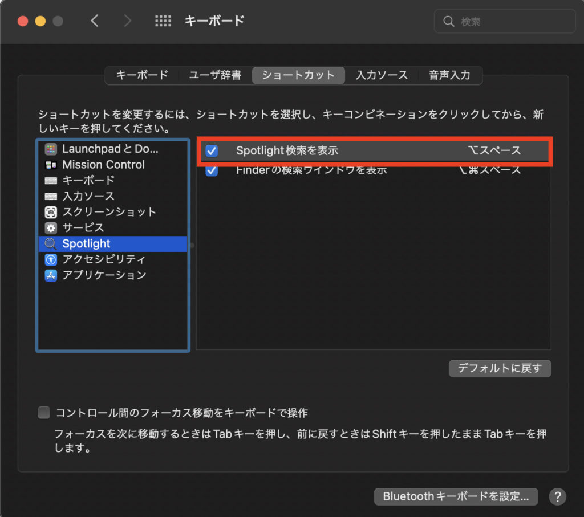
Task: Open the 音声入力 tab
Action: pyautogui.click(x=449, y=75)
